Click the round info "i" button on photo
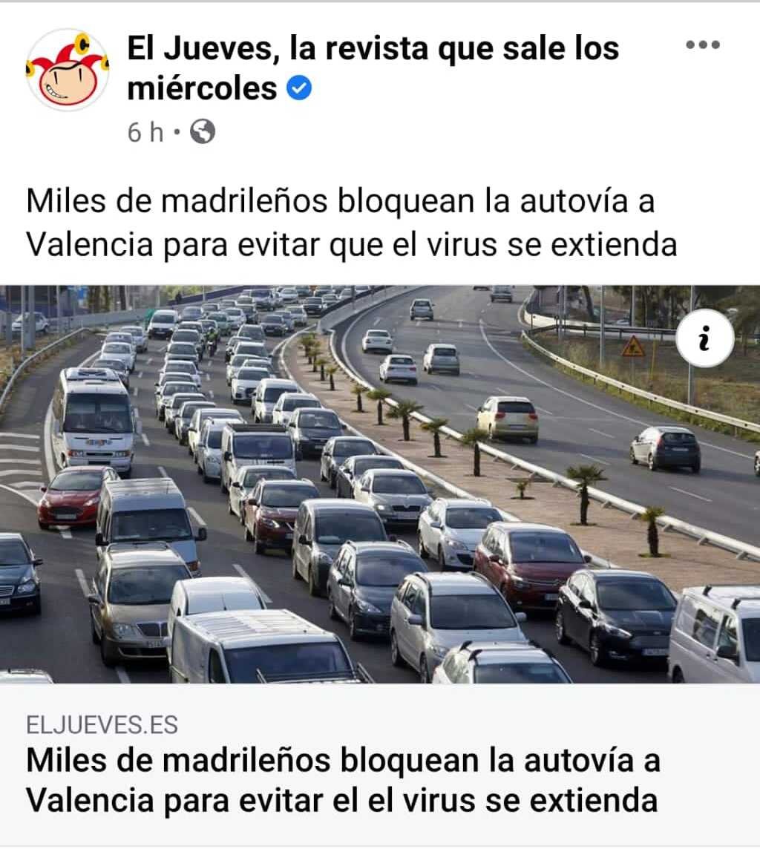 pyautogui.click(x=704, y=338)
